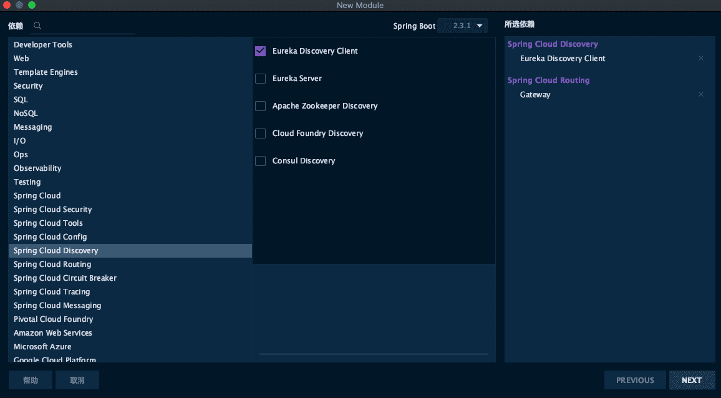
Task: Go back with the PREVIOUS button
Action: 635,380
